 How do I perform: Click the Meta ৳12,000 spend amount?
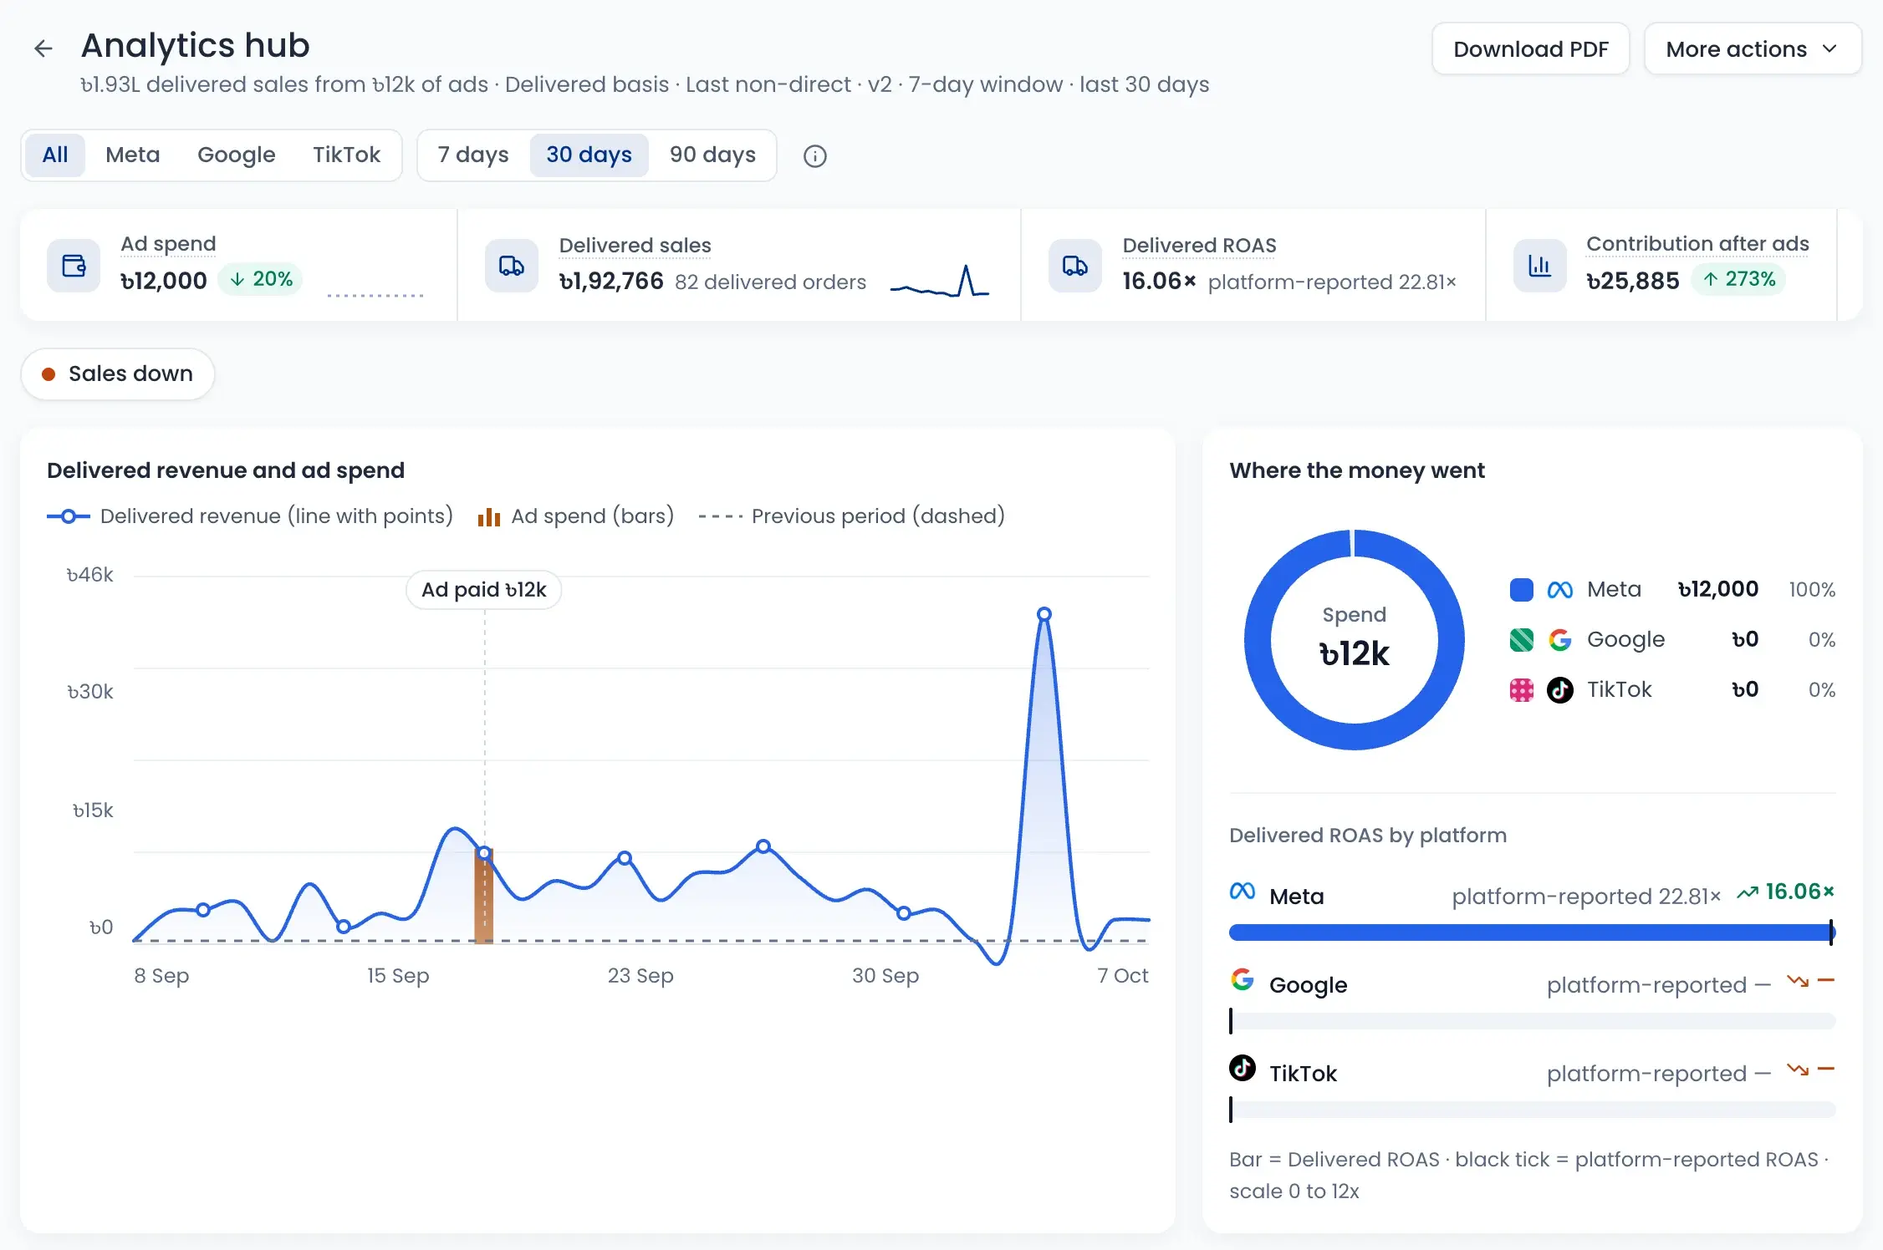pos(1718,590)
